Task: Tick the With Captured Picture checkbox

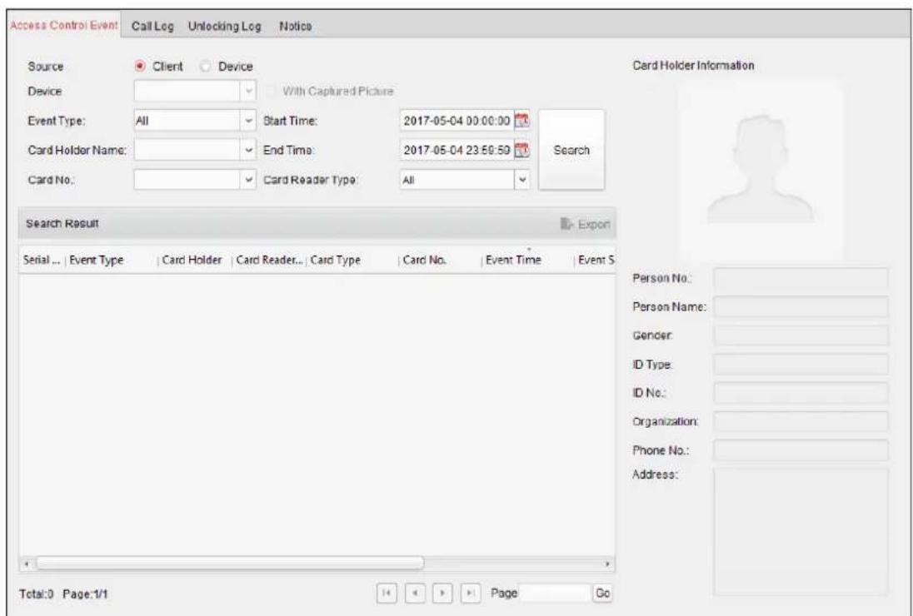Action: (271, 92)
